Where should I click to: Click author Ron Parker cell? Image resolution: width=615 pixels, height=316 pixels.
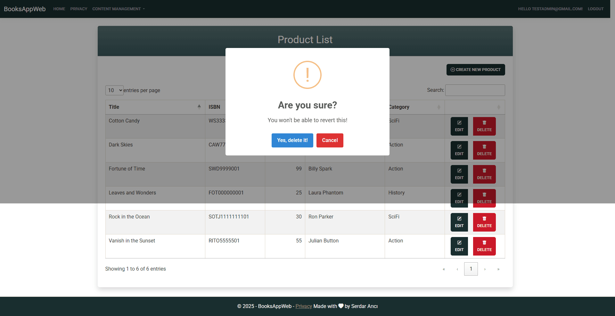(x=345, y=222)
